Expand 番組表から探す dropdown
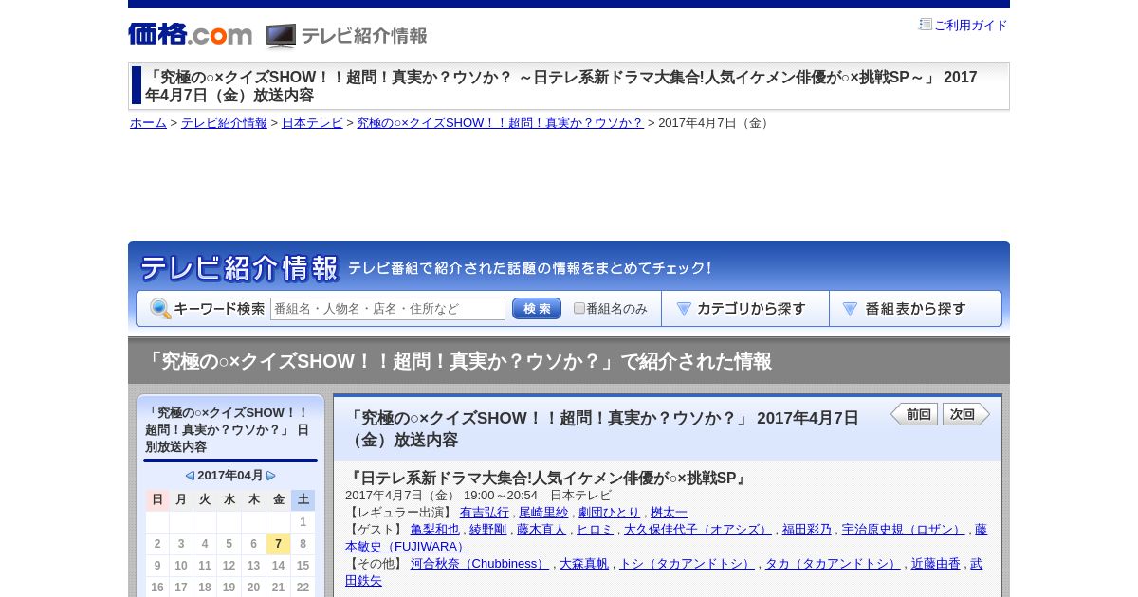The image size is (1138, 597). [915, 309]
